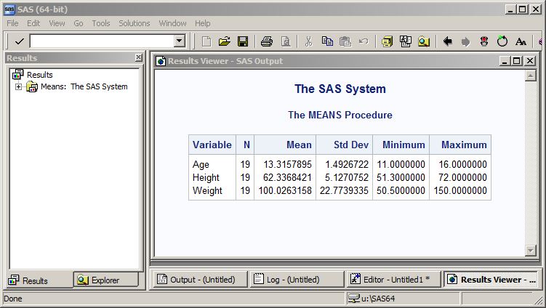This screenshot has width=546, height=308.
Task: Click the Refresh toolbar icon
Action: pyautogui.click(x=502, y=41)
